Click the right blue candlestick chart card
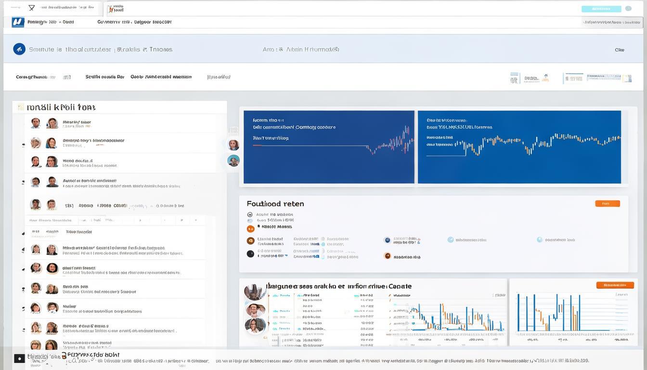647x370 pixels. click(519, 147)
